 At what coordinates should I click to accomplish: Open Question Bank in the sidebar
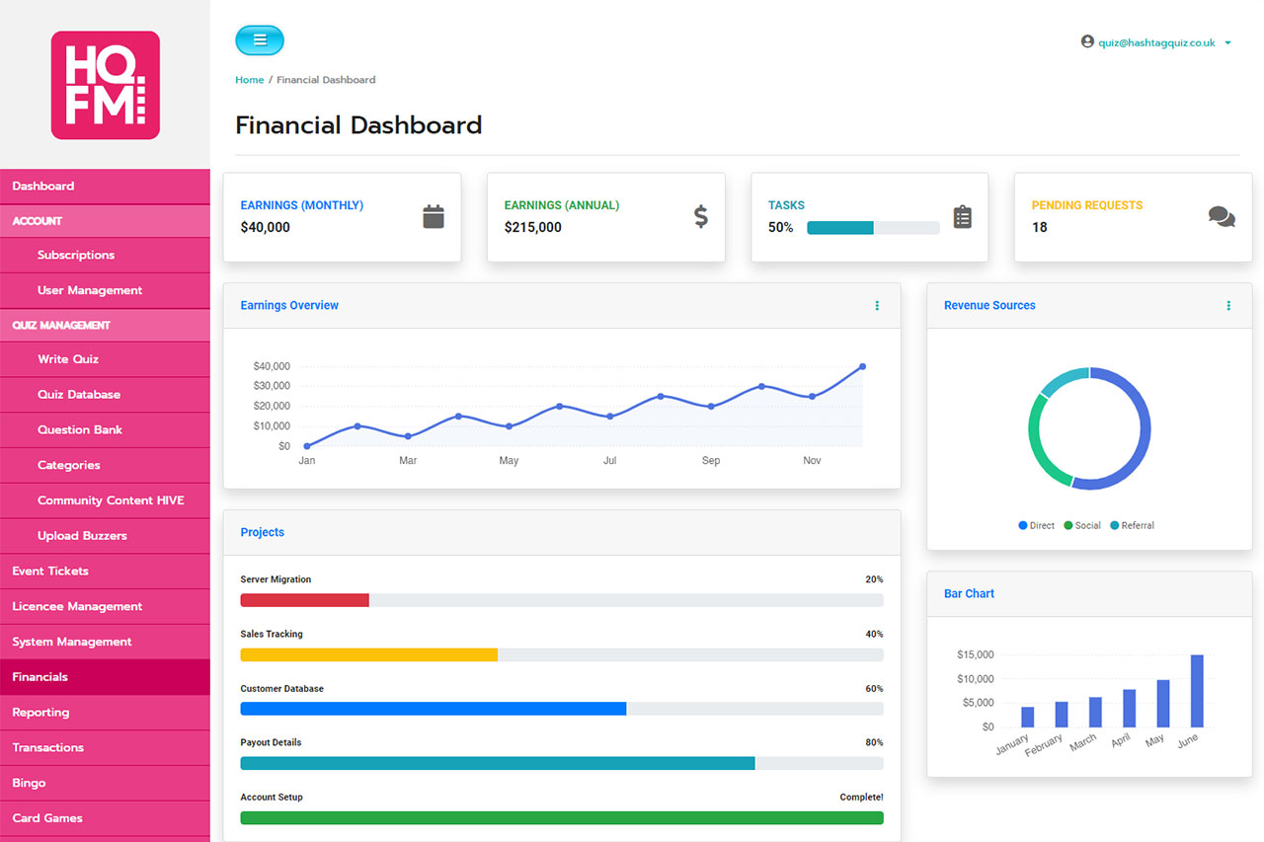(x=105, y=429)
